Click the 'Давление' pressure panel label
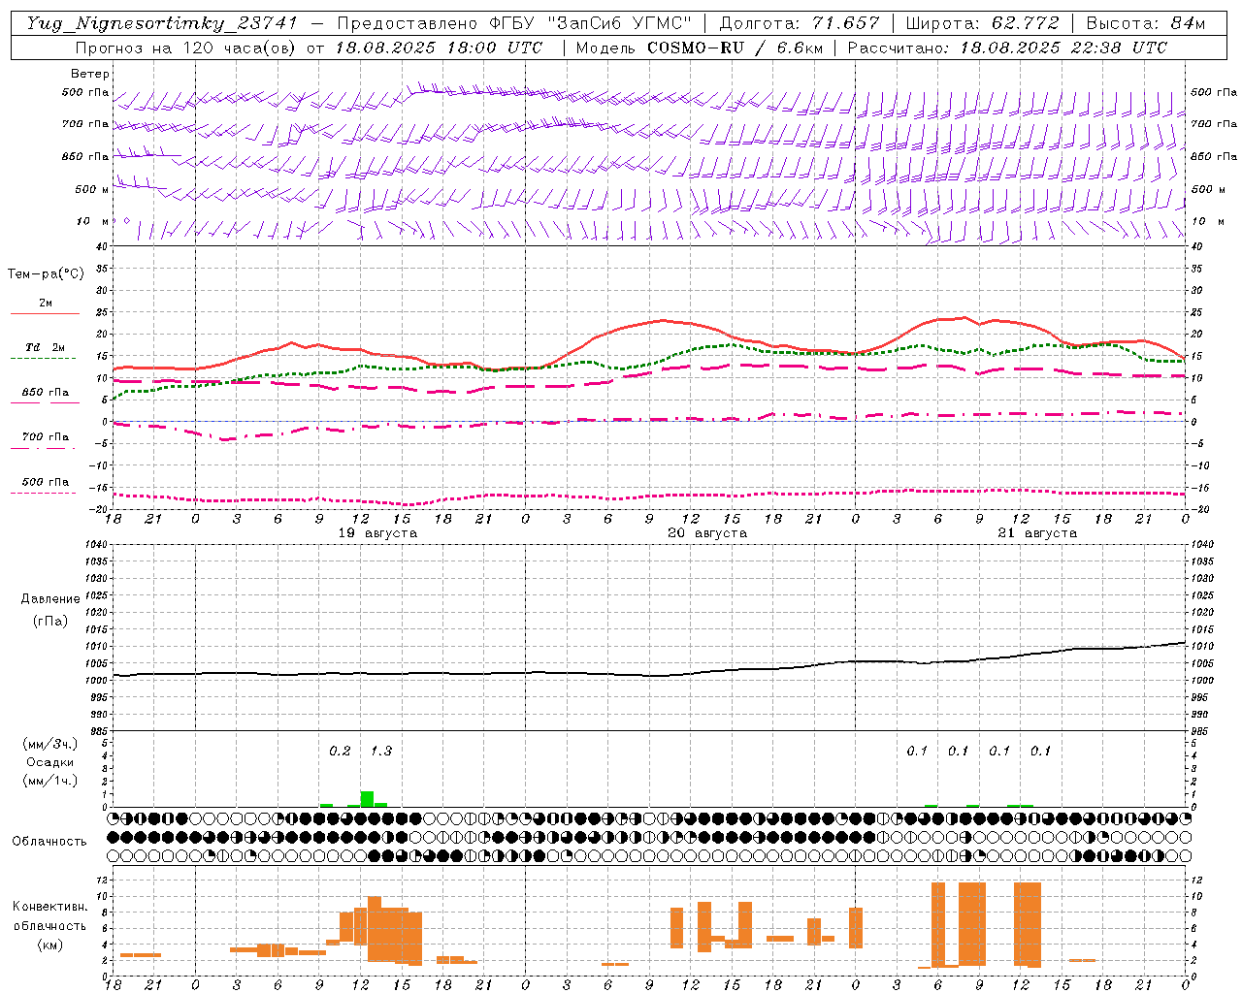The image size is (1242, 993). pyautogui.click(x=50, y=599)
